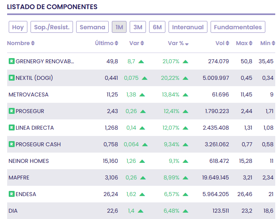The image size is (280, 219).
Task: Show the Semana period view
Action: tap(92, 27)
